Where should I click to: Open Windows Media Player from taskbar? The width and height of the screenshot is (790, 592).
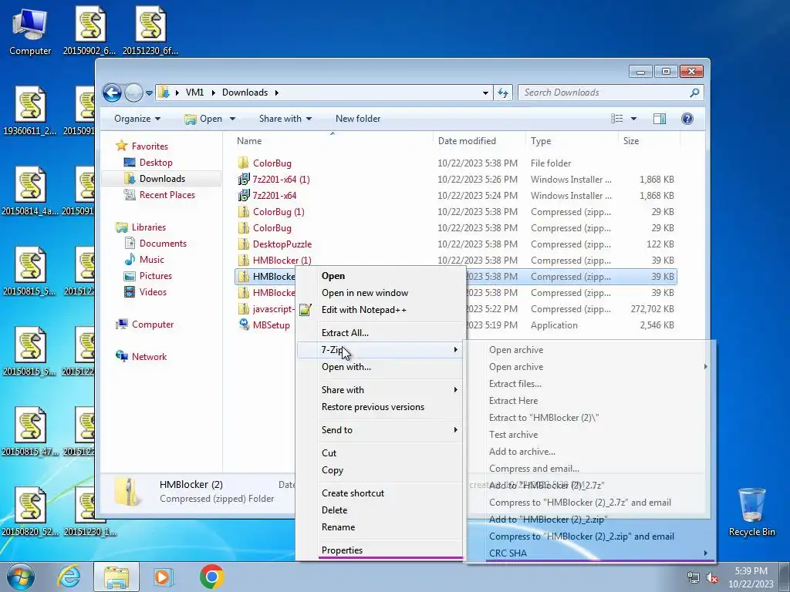point(163,577)
